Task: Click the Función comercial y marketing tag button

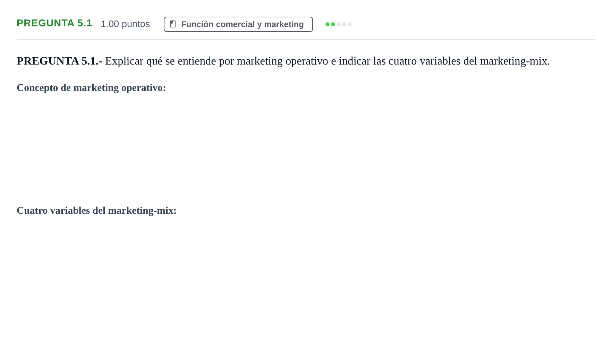Action: [238, 24]
